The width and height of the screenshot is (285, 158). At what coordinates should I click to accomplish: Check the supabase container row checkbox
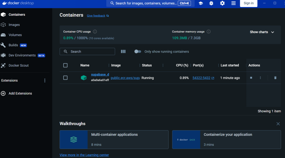click(x=65, y=78)
